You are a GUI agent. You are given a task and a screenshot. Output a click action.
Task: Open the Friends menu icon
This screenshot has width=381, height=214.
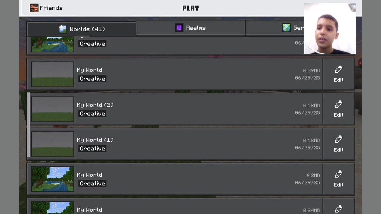(x=34, y=8)
